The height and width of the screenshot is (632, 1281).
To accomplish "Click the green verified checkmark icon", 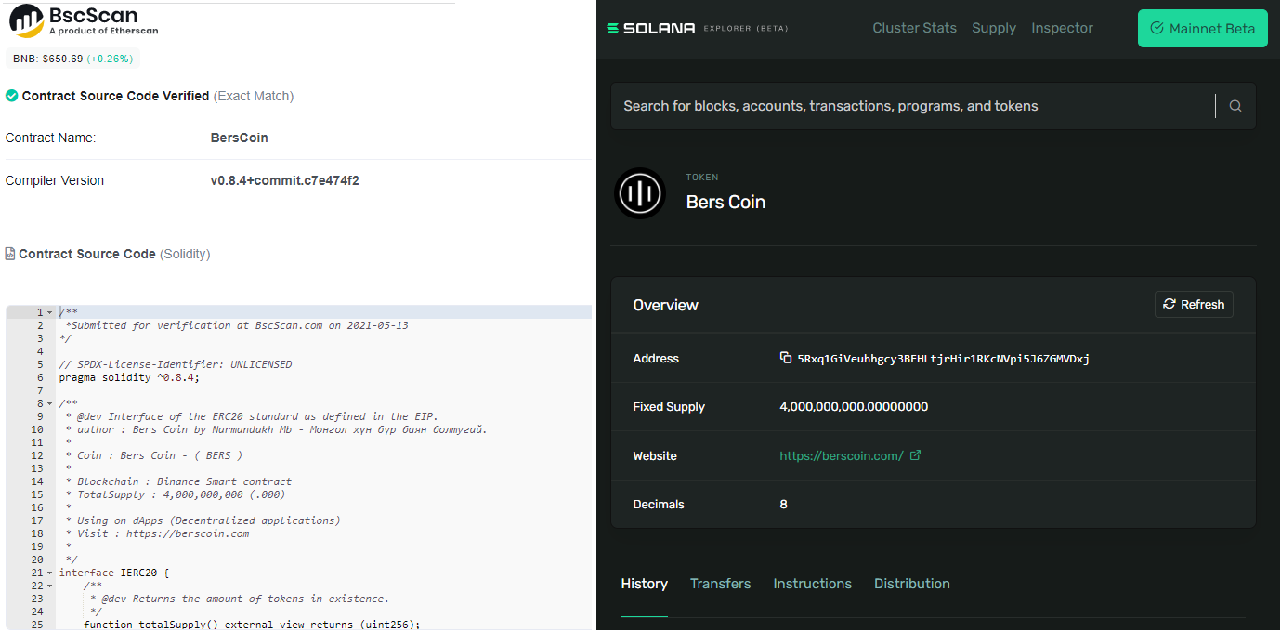I will (x=11, y=96).
